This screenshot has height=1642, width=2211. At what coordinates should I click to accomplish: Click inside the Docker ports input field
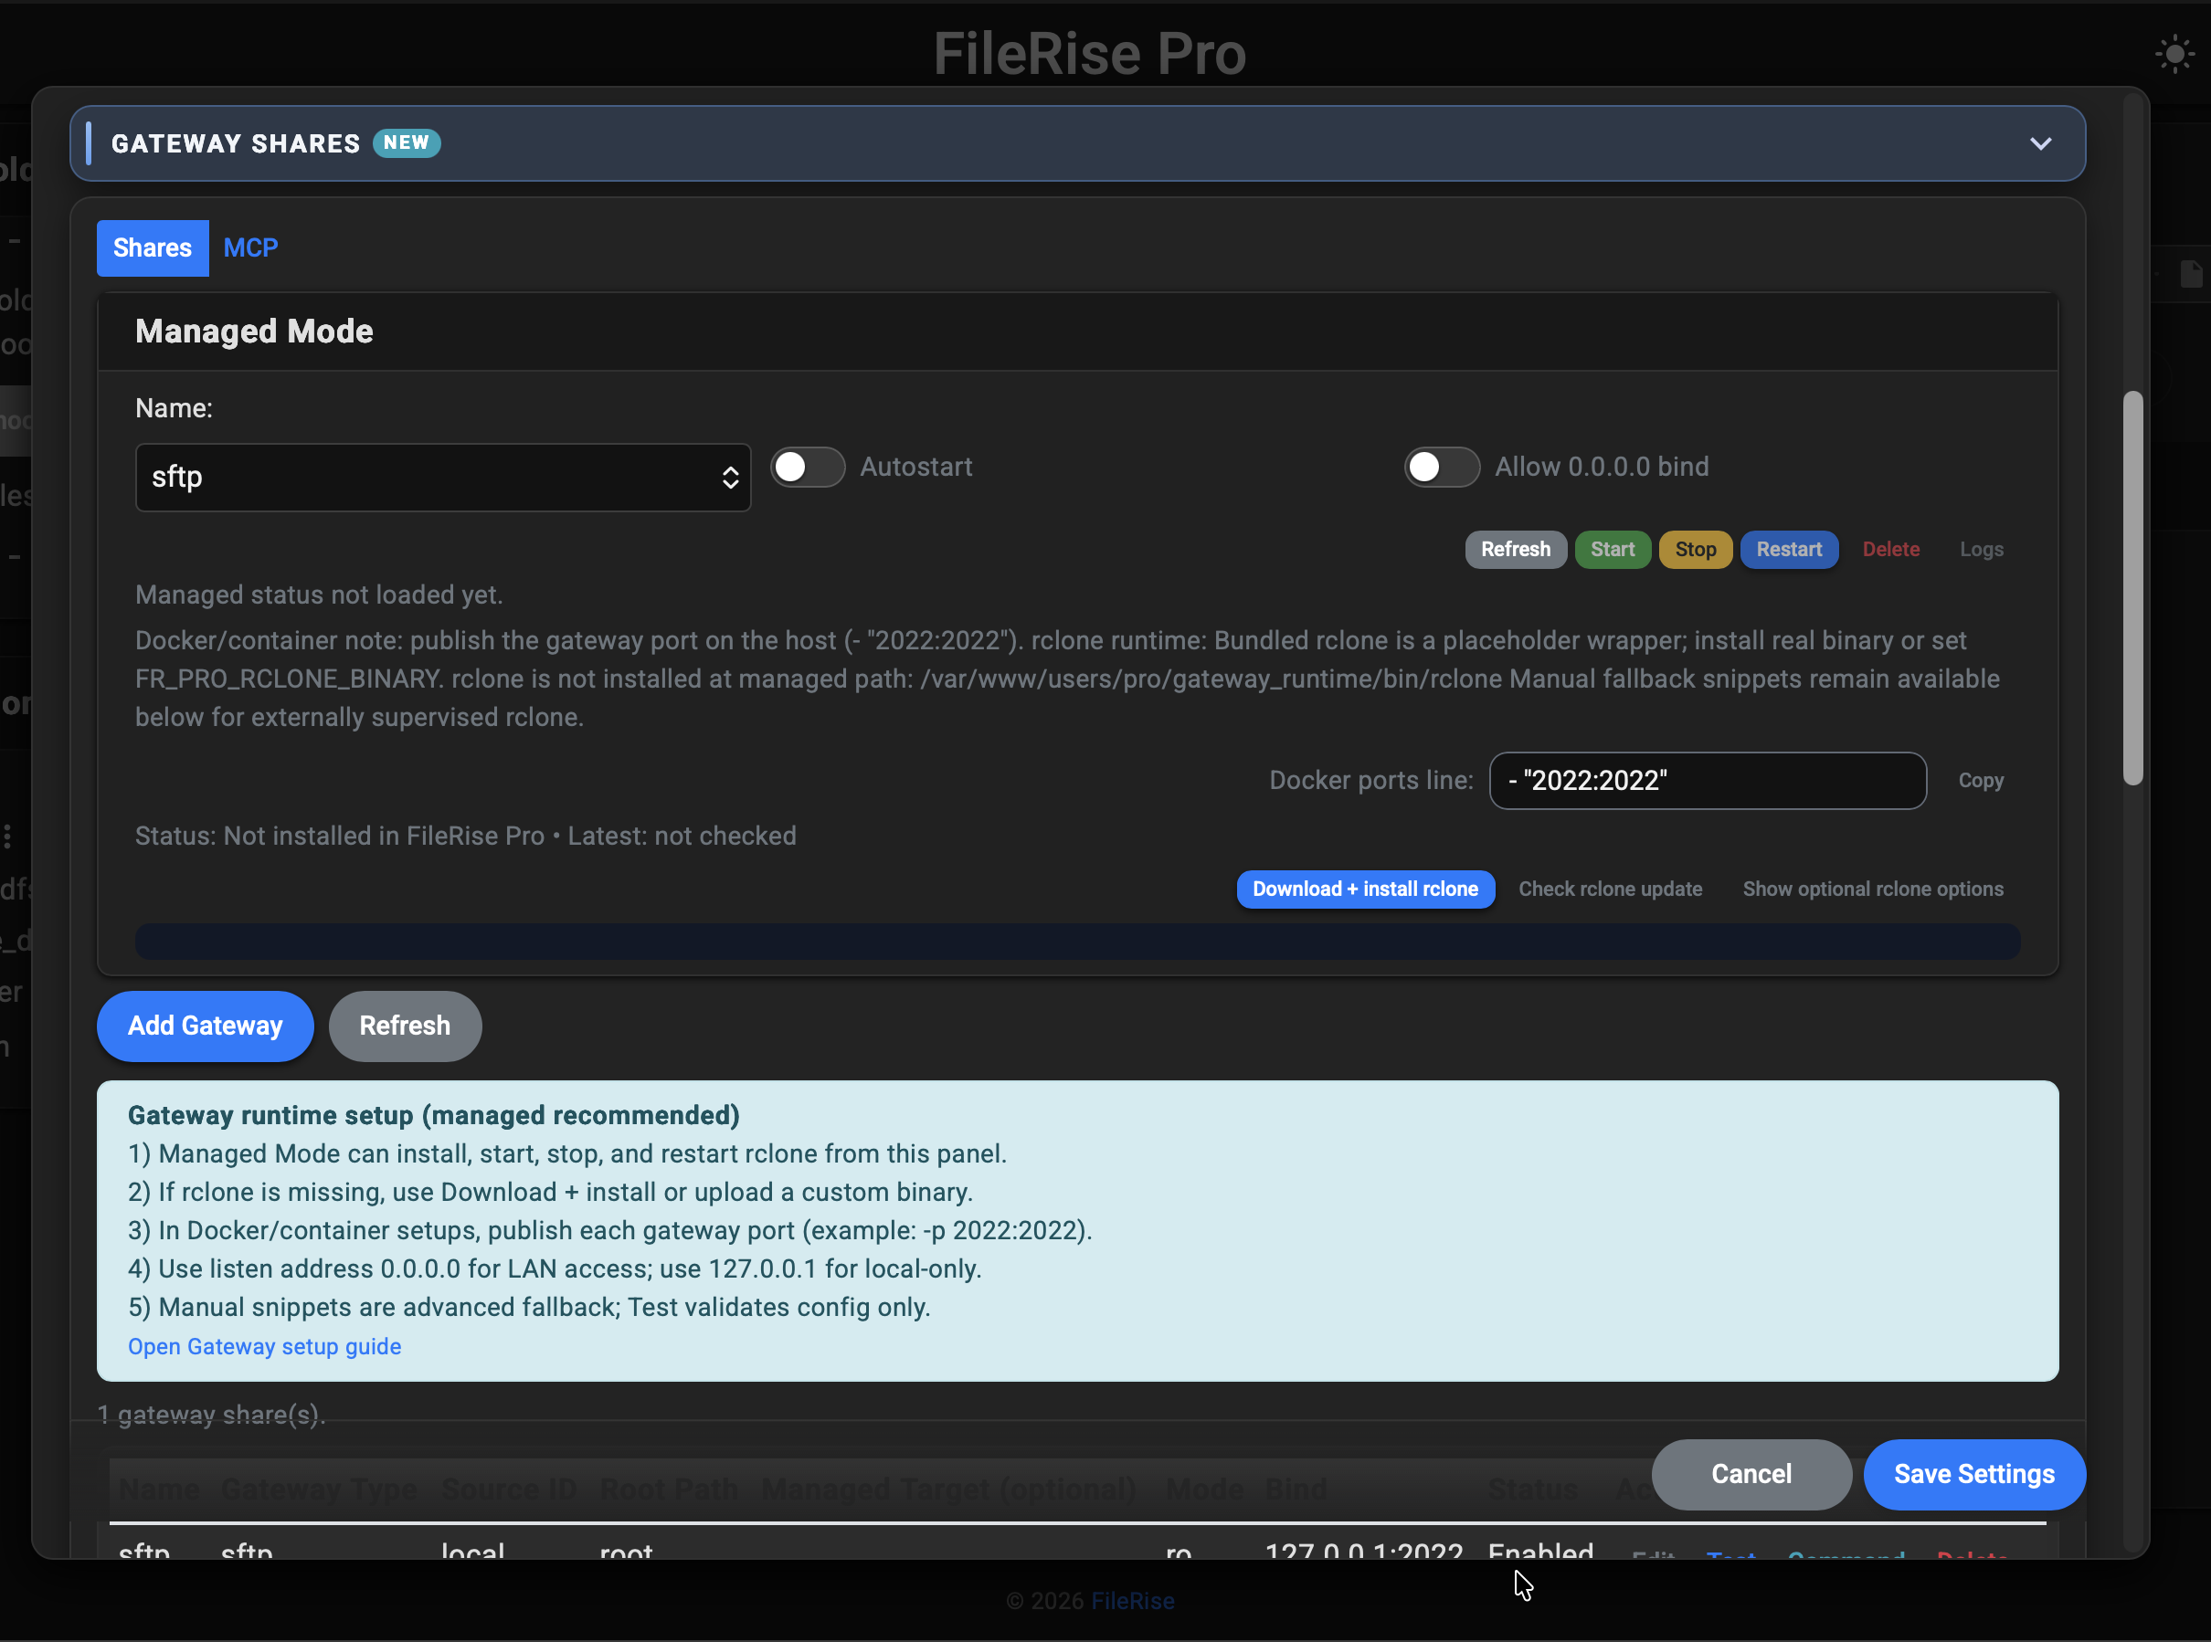point(1707,780)
